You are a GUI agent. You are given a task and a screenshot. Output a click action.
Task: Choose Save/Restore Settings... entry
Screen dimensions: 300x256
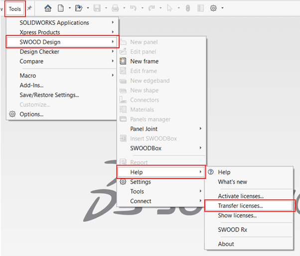pos(62,95)
